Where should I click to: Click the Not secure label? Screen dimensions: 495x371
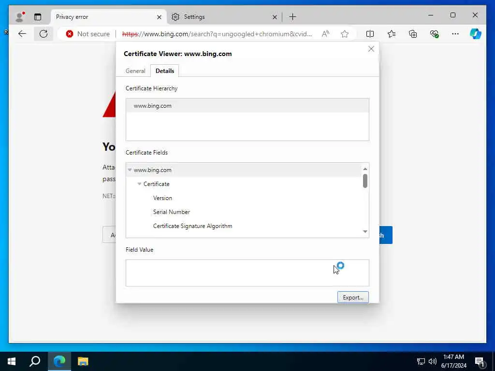93,34
